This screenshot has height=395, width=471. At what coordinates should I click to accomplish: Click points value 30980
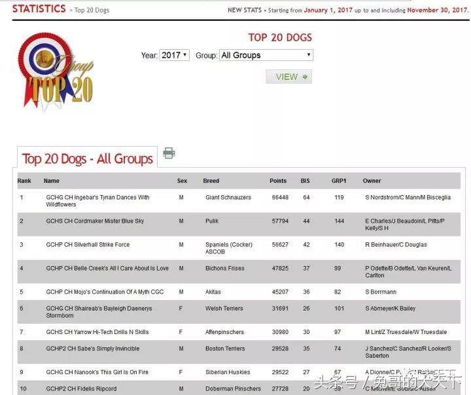pos(280,332)
